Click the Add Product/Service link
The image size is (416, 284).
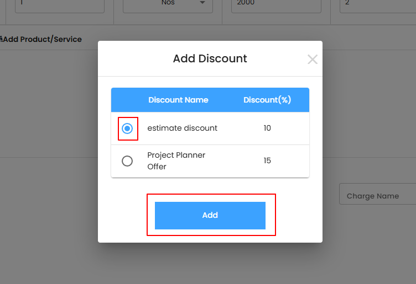(43, 39)
